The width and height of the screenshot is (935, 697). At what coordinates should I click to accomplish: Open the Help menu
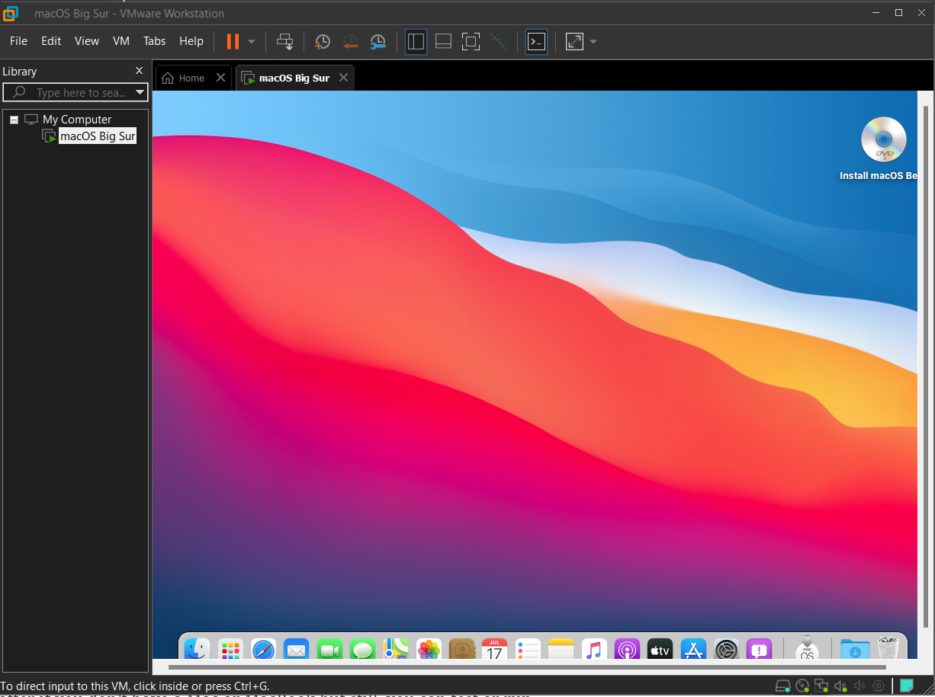191,41
